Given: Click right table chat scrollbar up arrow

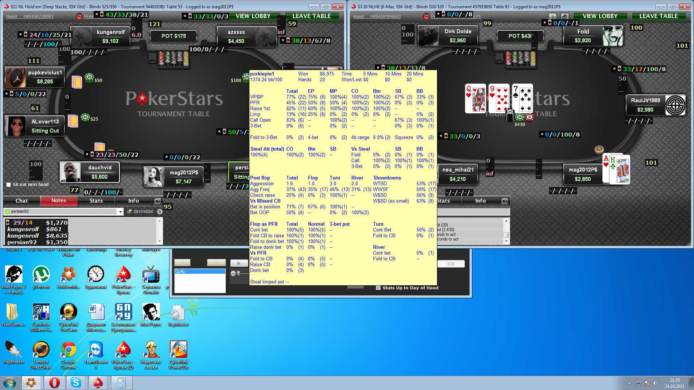Looking at the screenshot, I should tap(506, 221).
